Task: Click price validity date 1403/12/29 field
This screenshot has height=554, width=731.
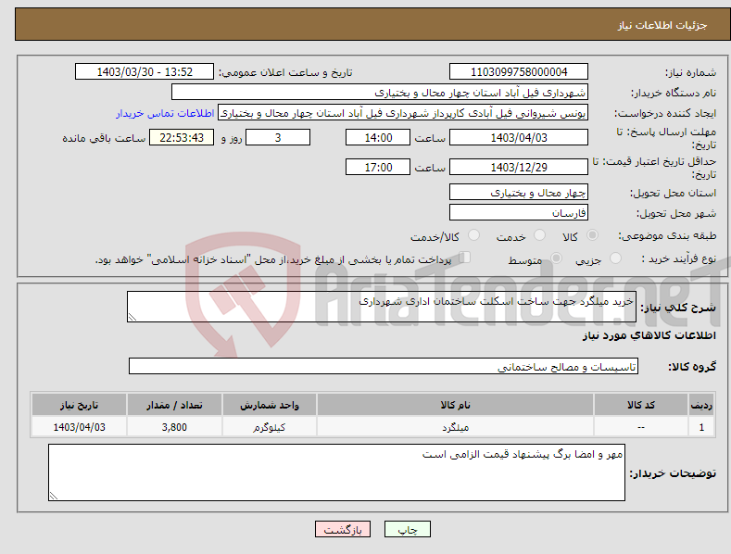Action: (519, 167)
